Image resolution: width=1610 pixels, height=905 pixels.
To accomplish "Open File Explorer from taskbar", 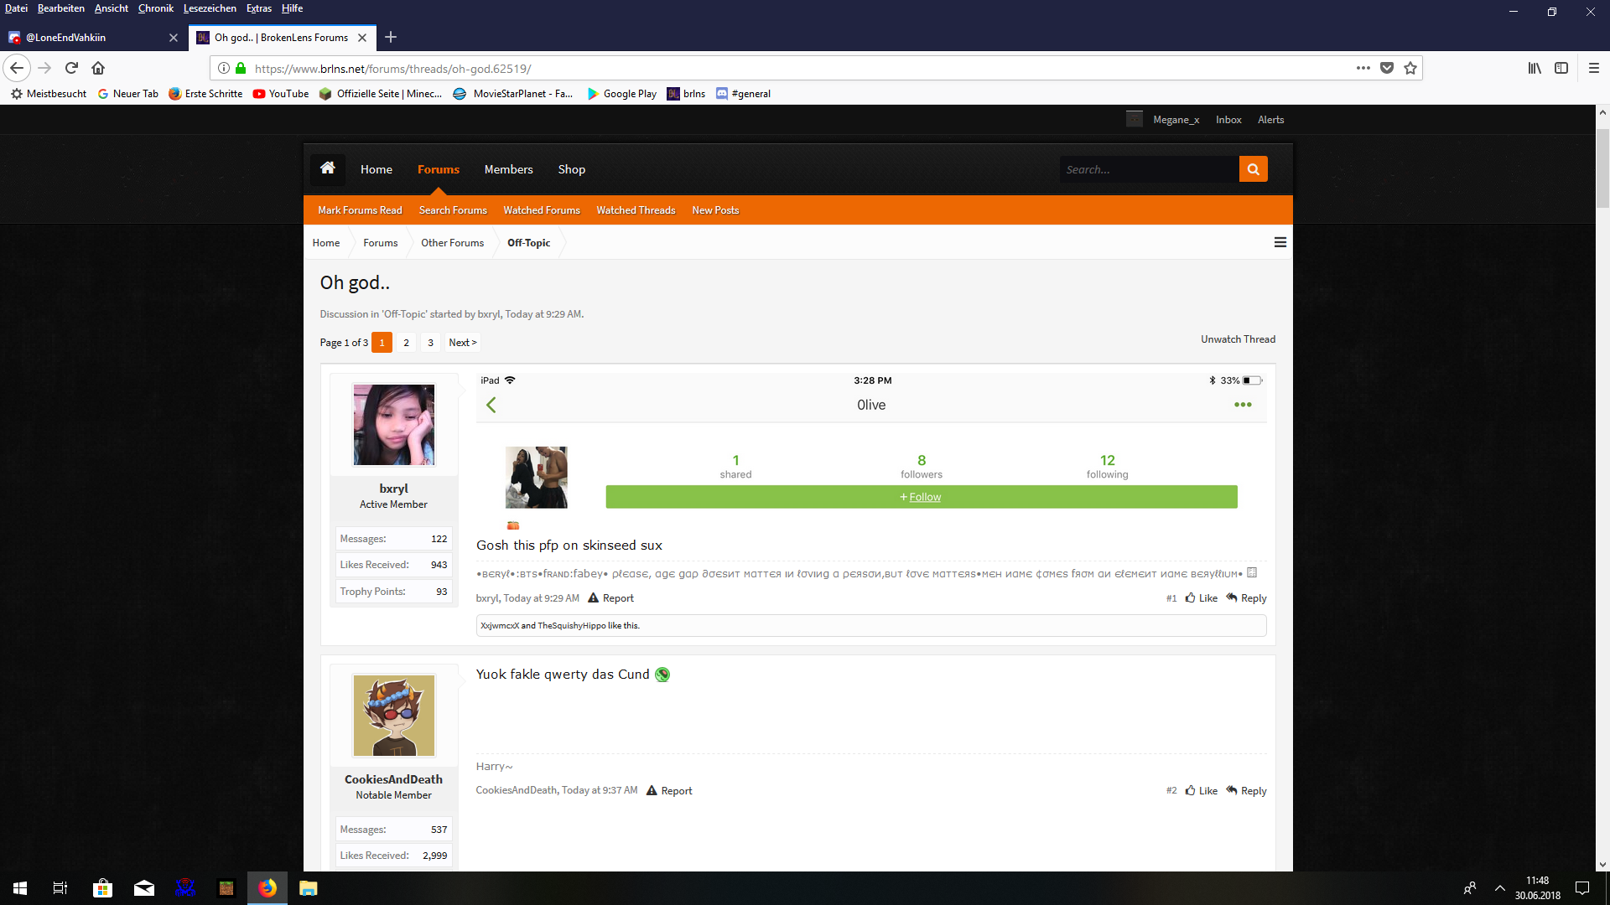I will 309,888.
